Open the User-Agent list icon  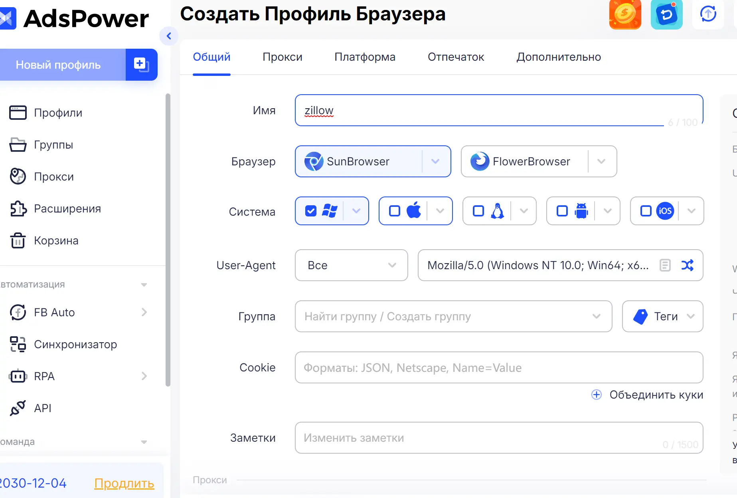tap(665, 265)
